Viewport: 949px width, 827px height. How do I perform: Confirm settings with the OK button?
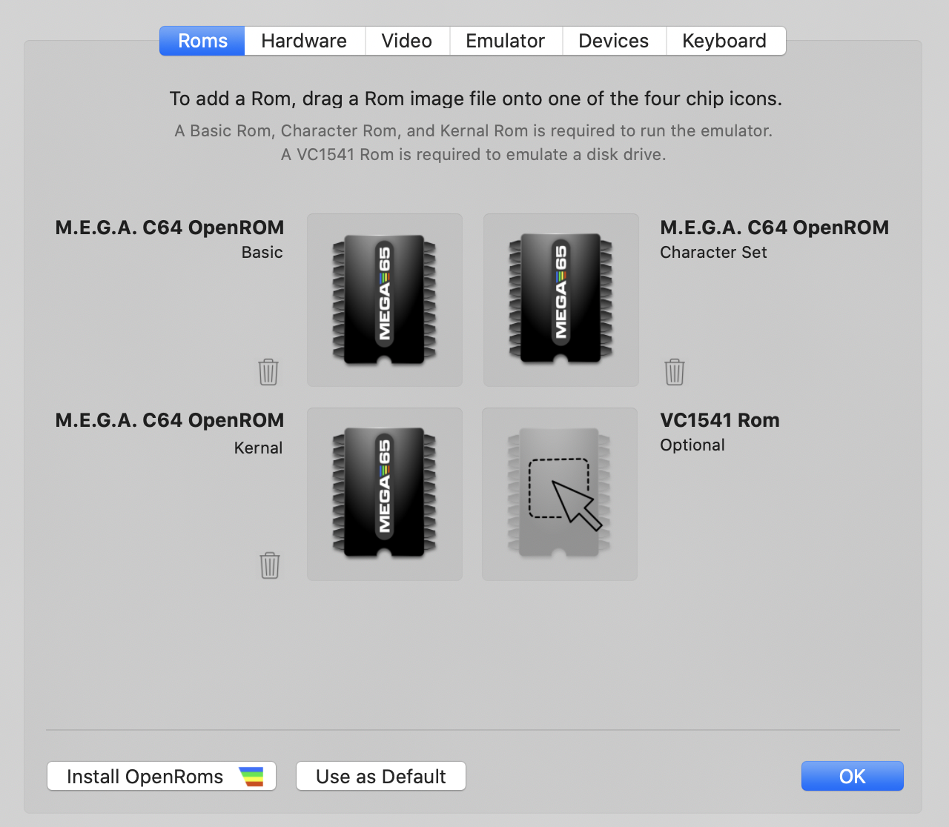[x=852, y=776]
